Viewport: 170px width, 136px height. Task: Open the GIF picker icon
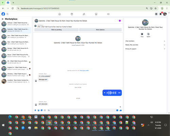(x=45, y=110)
